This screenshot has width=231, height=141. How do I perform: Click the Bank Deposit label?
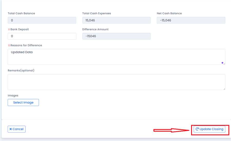coord(20,29)
